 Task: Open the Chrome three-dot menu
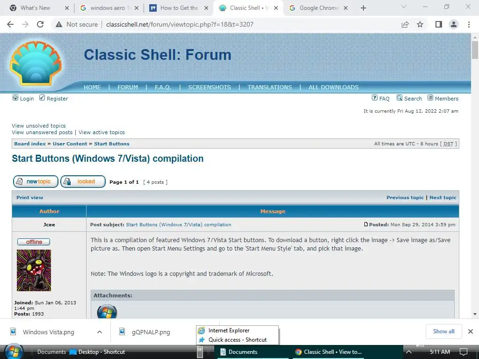coord(469,24)
